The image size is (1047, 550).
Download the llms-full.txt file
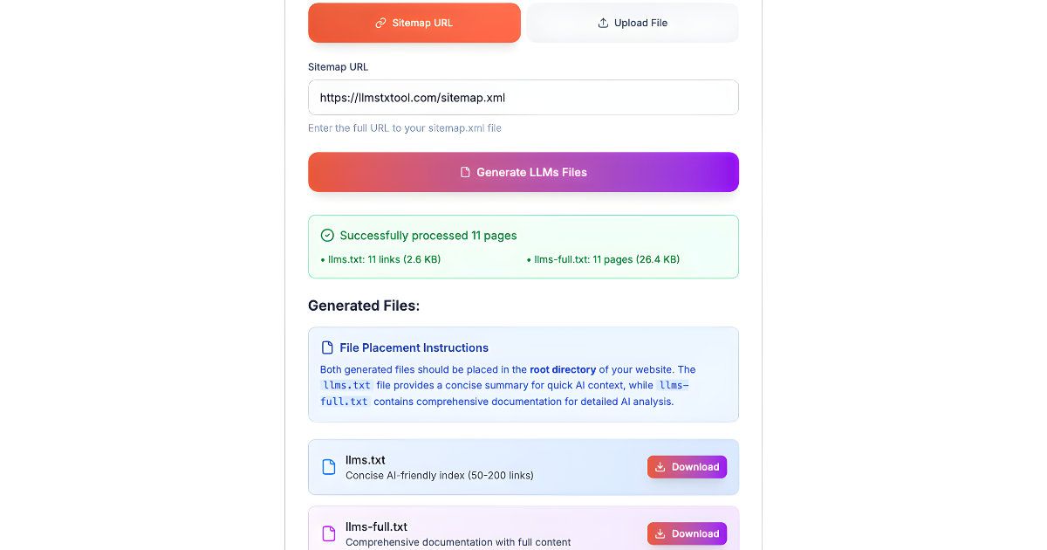pyautogui.click(x=687, y=533)
